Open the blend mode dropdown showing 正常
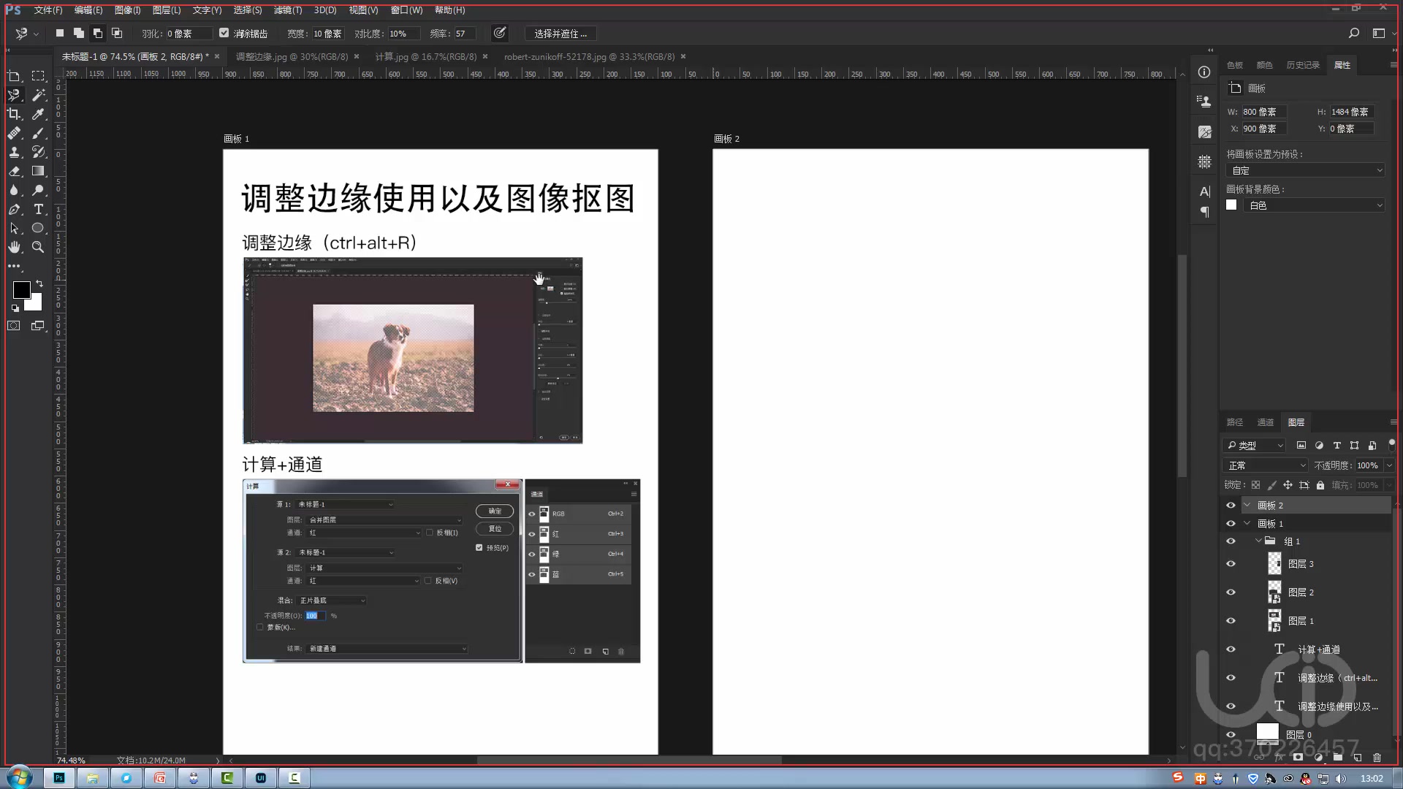Viewport: 1403px width, 789px height. [1266, 465]
